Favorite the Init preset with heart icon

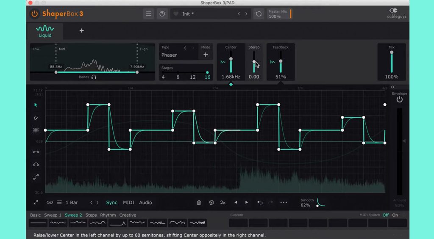pyautogui.click(x=176, y=14)
